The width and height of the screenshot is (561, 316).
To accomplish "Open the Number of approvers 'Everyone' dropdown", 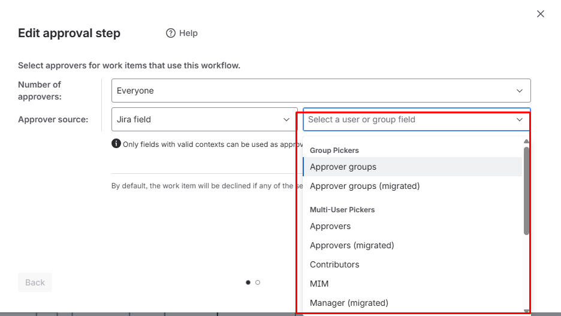I will click(x=321, y=91).
